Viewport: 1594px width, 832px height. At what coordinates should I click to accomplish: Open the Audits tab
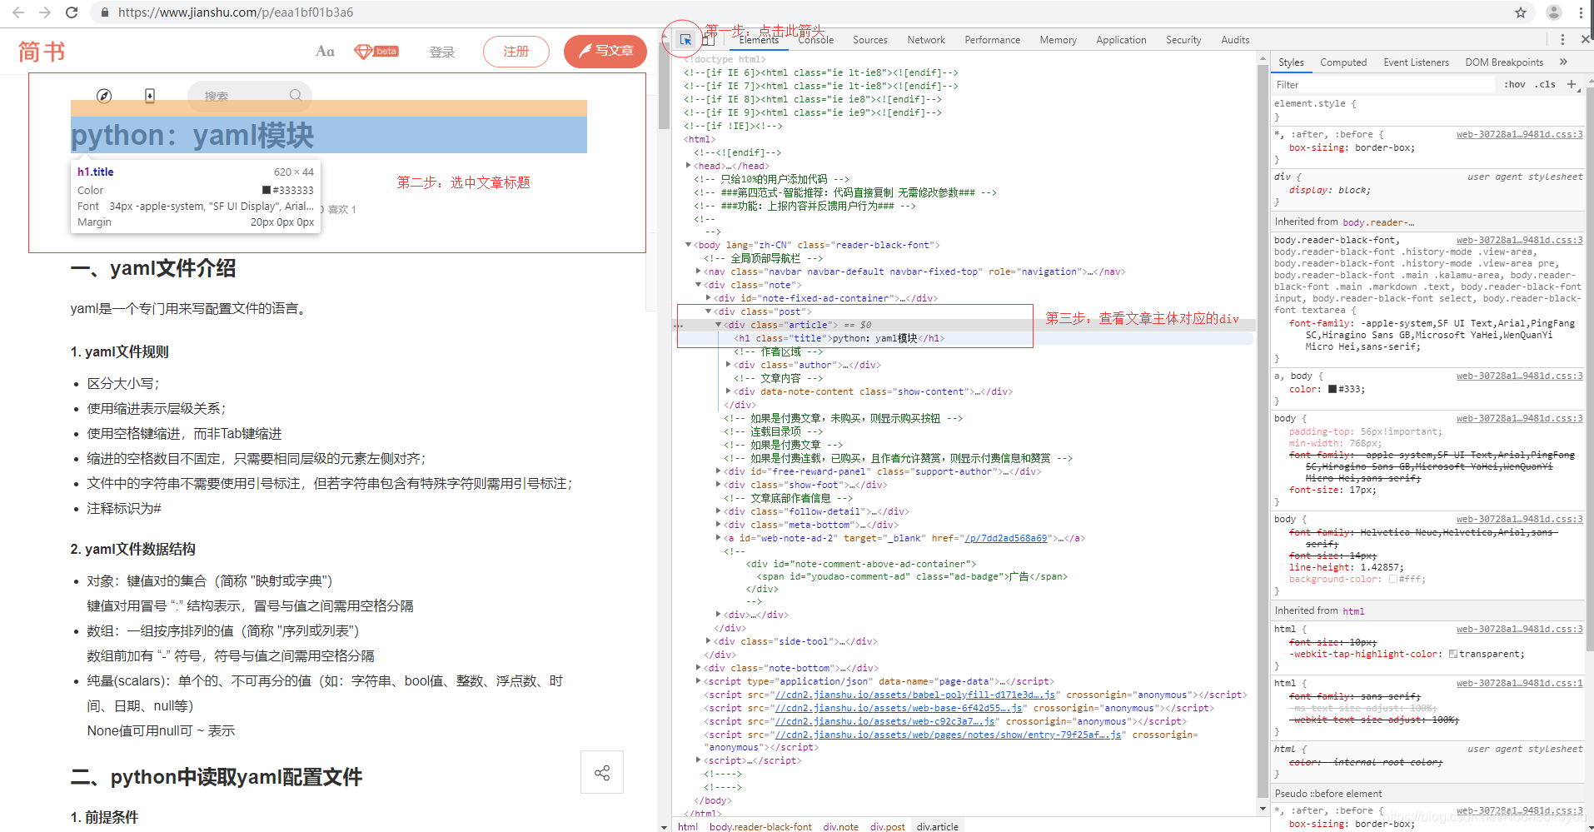(x=1235, y=40)
